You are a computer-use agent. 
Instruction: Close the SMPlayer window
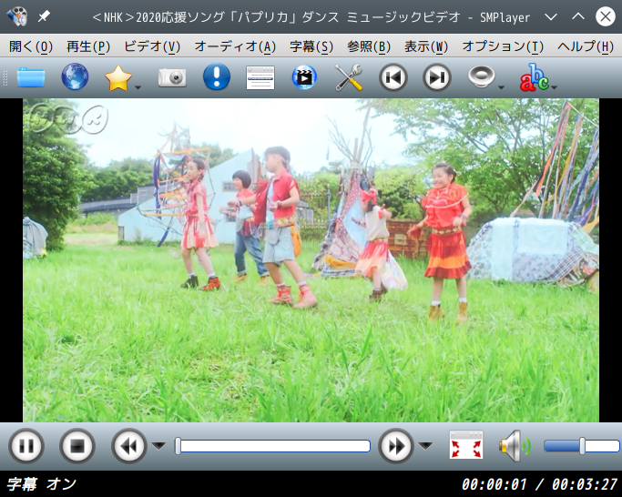coord(606,16)
